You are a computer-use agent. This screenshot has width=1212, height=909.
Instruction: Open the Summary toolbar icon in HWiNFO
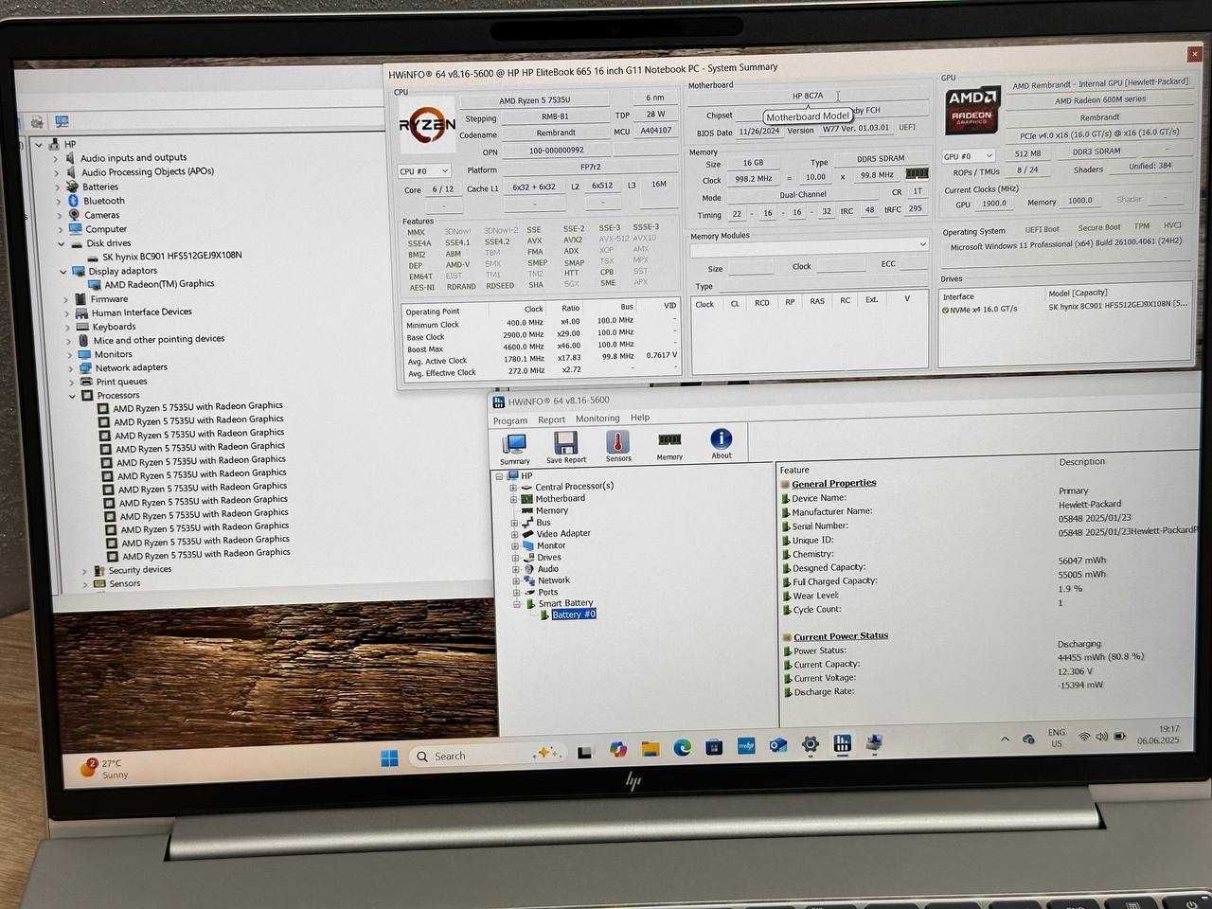(515, 447)
